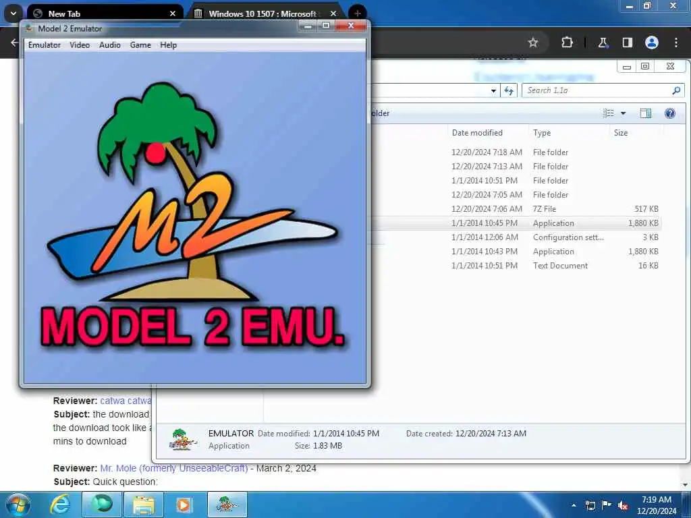Open the Chrome three-dot menu

click(x=676, y=42)
